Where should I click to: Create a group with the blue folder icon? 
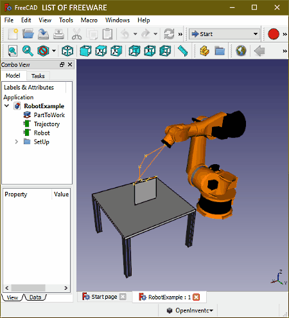point(220,51)
